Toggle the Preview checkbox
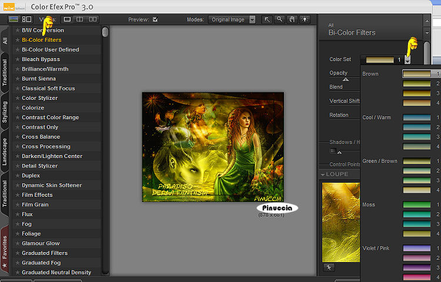 point(155,19)
